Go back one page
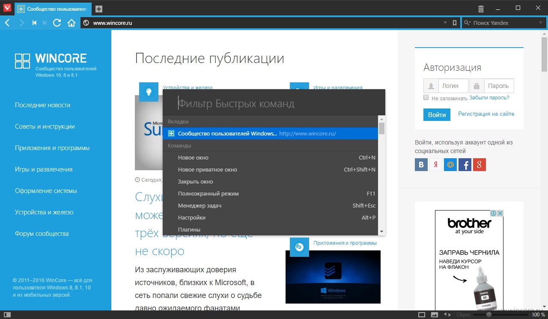This screenshot has height=319, width=548. [x=7, y=23]
